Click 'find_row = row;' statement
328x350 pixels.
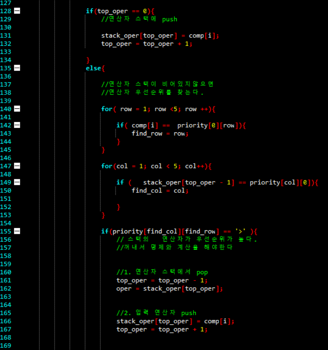click(160, 134)
